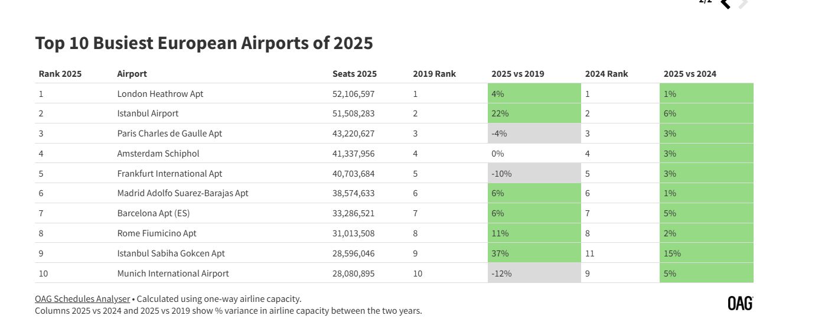Select the London Heathrow Apt cell

pos(160,94)
